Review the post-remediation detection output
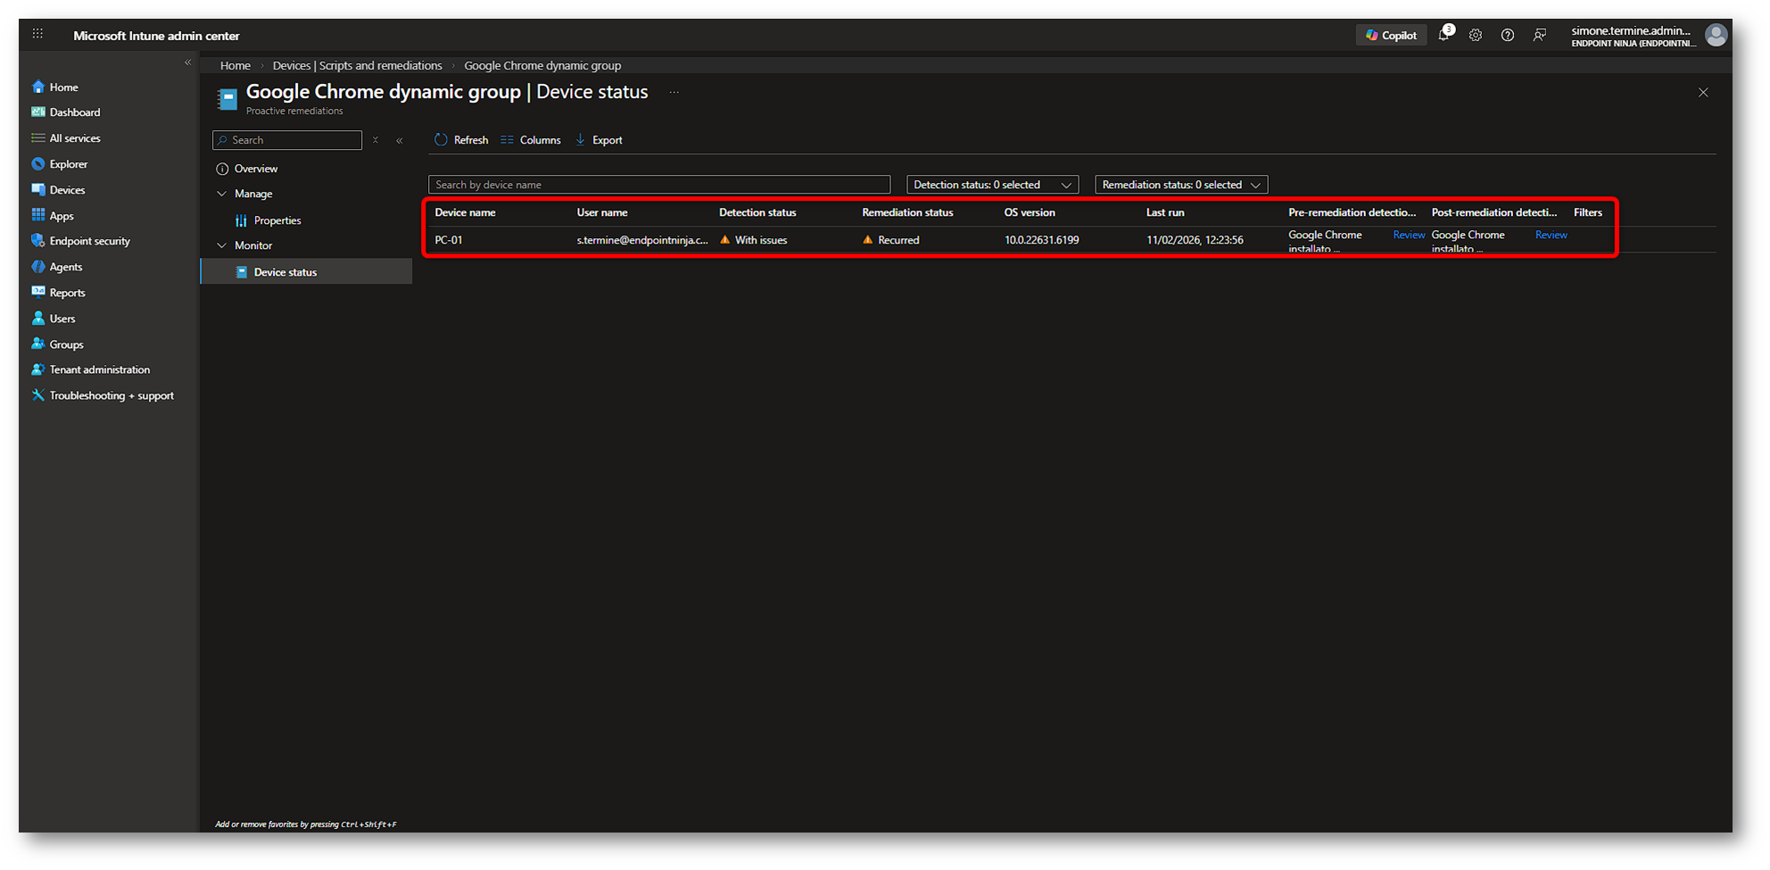Viewport: 1770px width, 870px height. (x=1551, y=235)
